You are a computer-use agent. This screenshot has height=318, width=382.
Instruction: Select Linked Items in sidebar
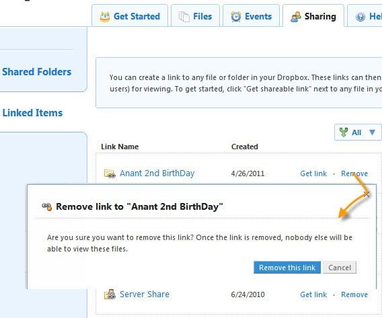[32, 113]
